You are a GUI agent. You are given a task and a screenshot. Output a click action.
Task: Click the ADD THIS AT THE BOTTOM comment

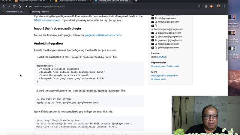pos(54,99)
